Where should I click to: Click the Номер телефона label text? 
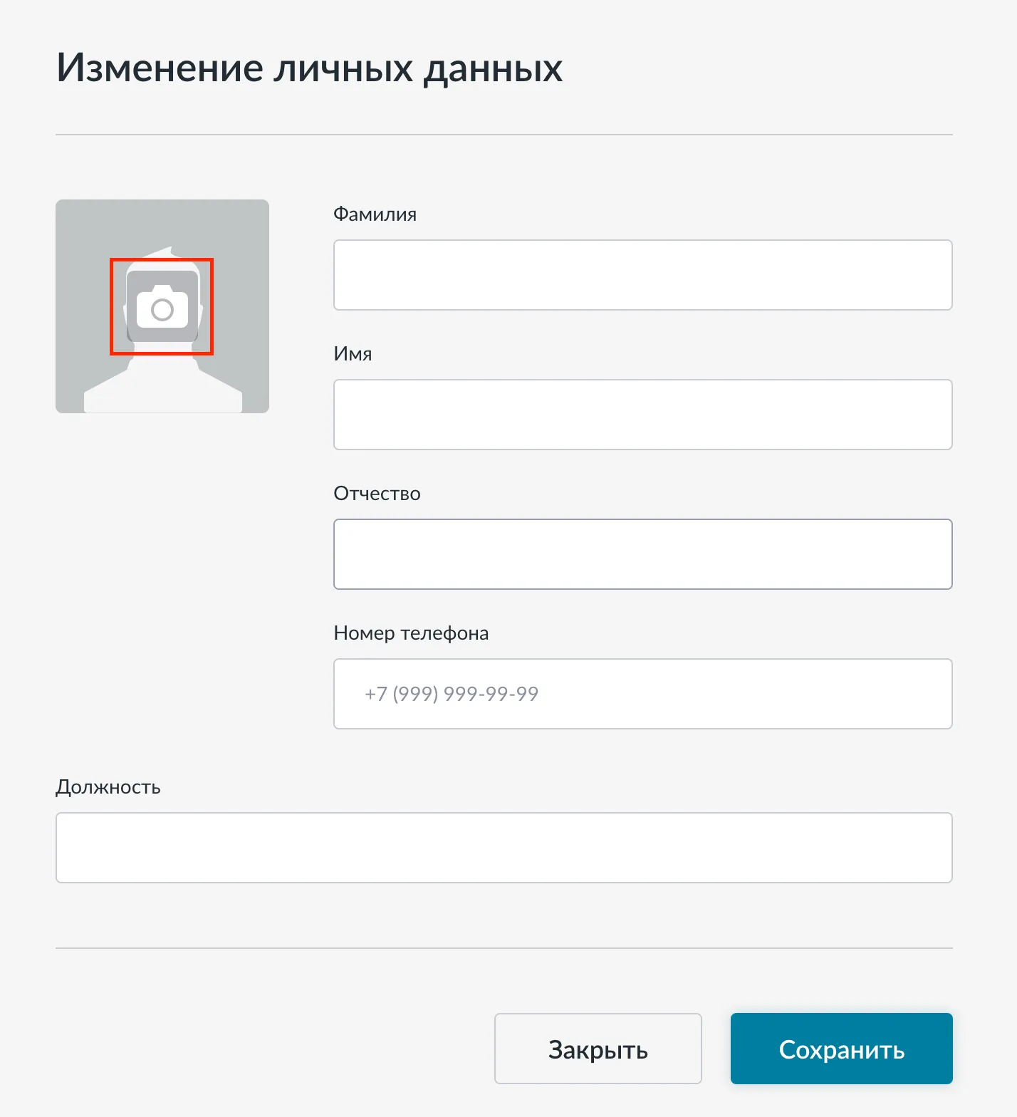[411, 633]
